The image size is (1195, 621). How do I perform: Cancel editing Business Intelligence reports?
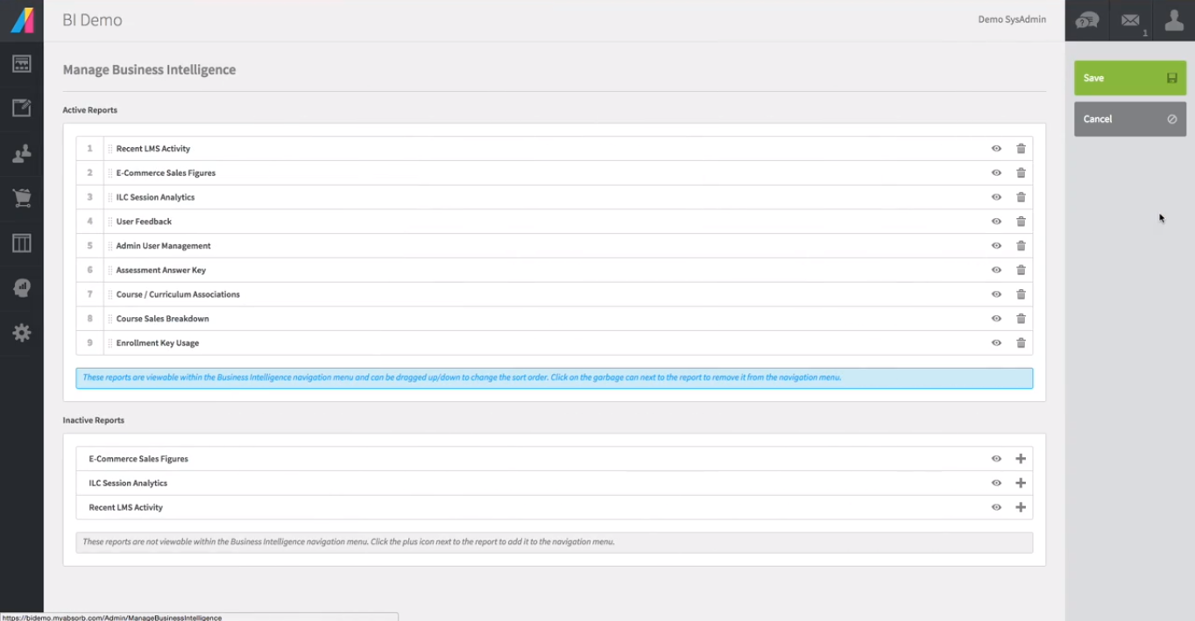click(x=1129, y=118)
